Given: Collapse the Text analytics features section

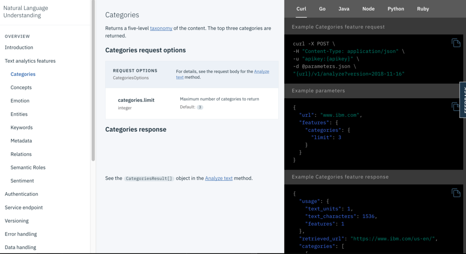Looking at the screenshot, I should pos(30,61).
